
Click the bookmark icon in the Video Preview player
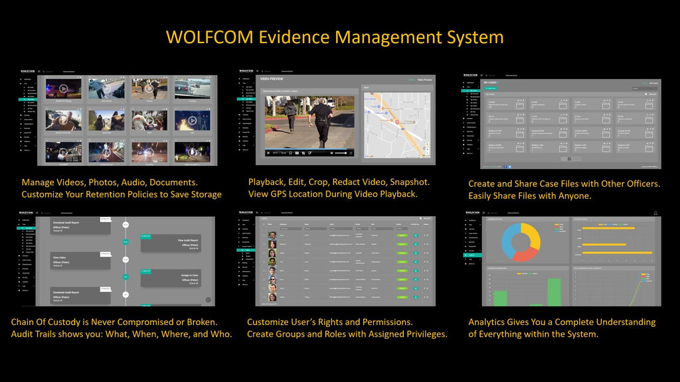[289, 153]
